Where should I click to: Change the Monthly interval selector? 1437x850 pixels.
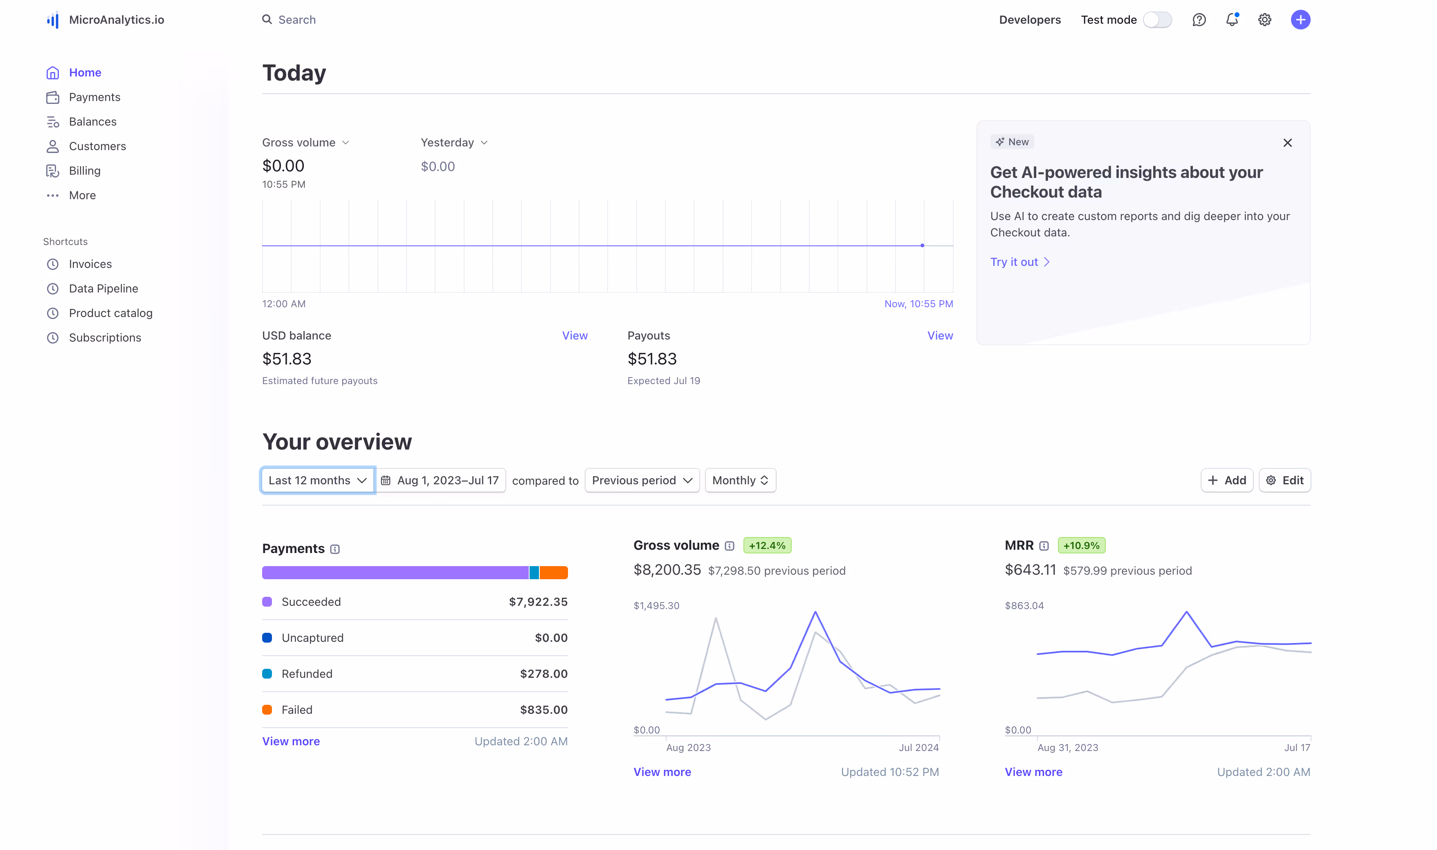(740, 481)
